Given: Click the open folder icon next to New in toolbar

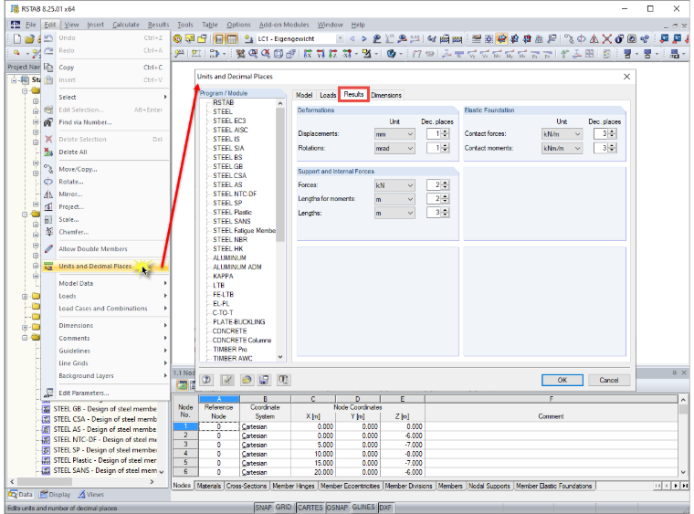Looking at the screenshot, I should tap(29, 39).
